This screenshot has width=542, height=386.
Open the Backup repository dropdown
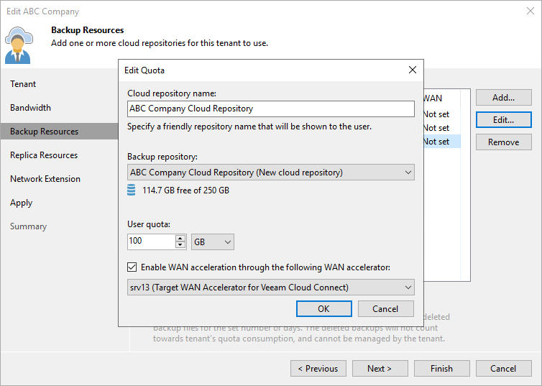[x=271, y=172]
